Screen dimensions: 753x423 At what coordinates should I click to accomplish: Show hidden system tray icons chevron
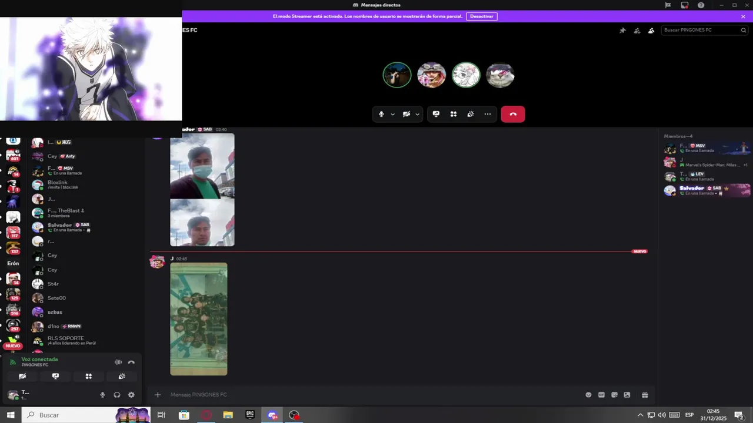click(640, 415)
